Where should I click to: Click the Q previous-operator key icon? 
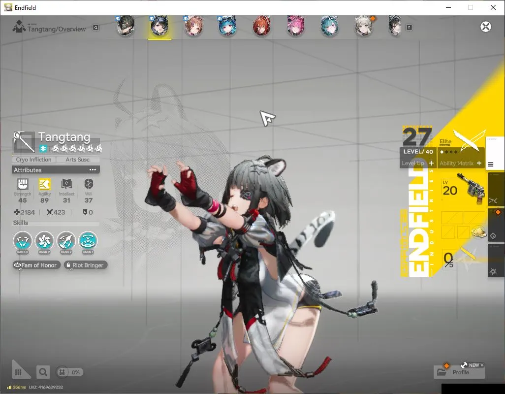click(x=96, y=28)
